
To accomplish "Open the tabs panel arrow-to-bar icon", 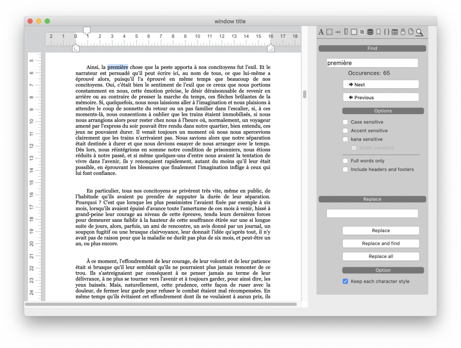I will tap(338, 32).
